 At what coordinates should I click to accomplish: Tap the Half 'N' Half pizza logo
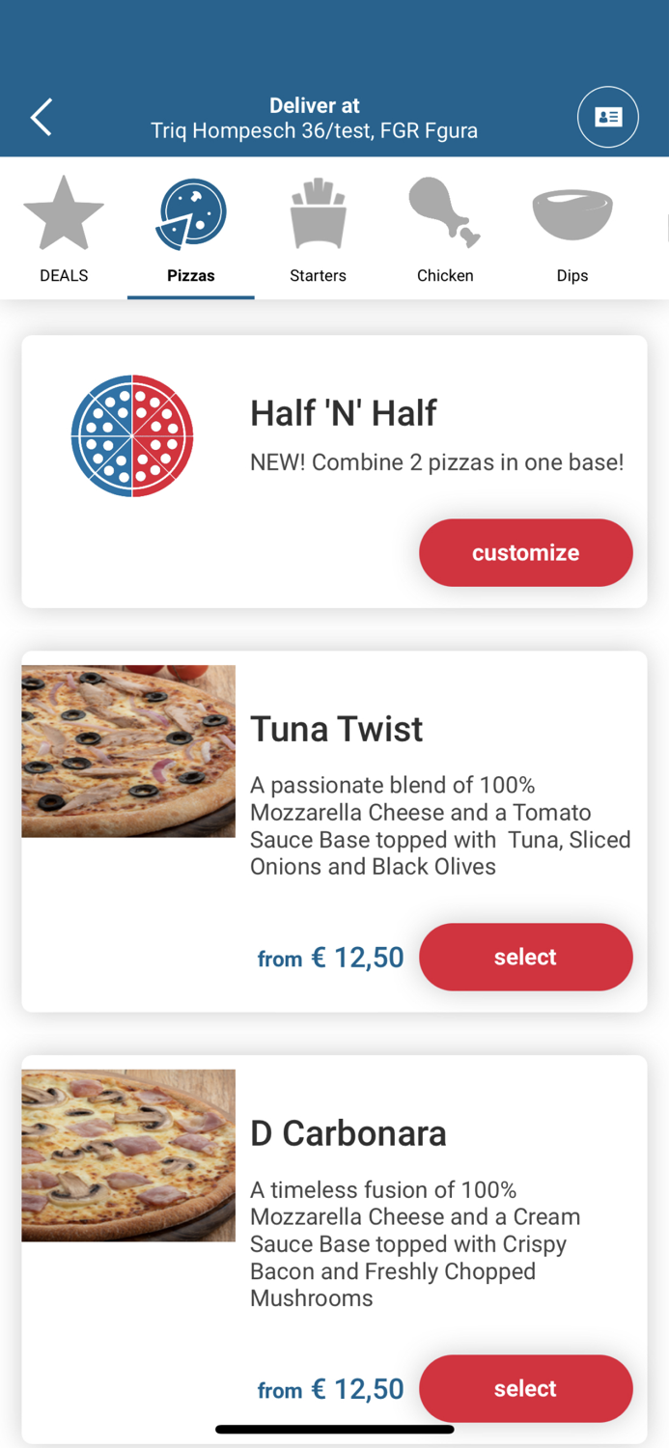(130, 435)
